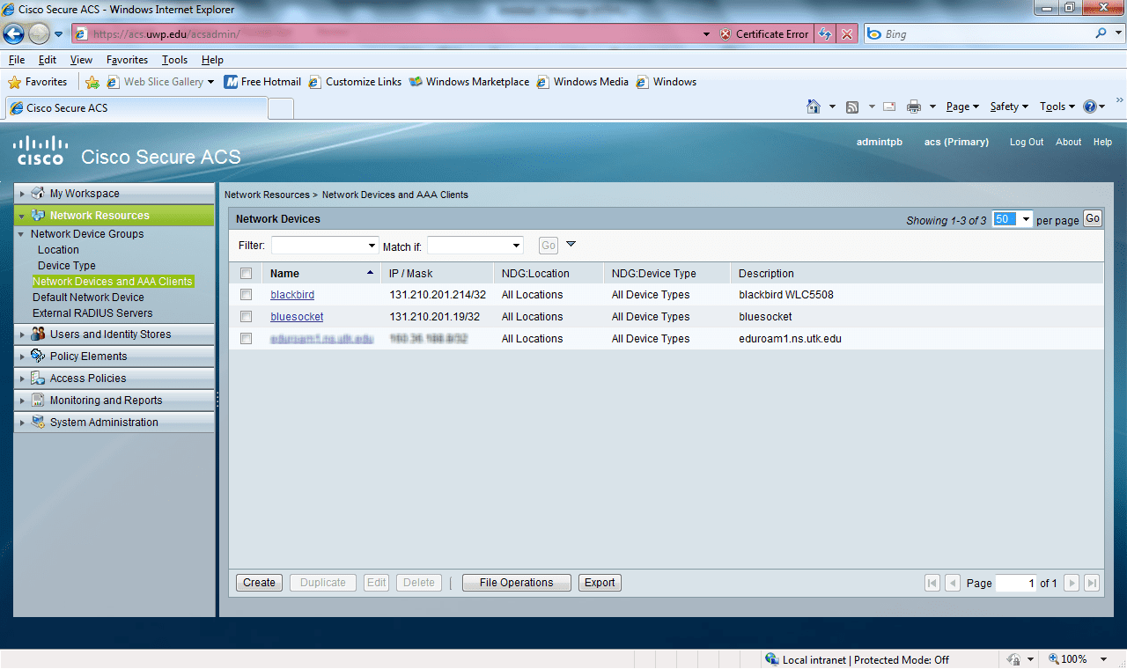Click the Home icon in command bar

[x=814, y=107]
